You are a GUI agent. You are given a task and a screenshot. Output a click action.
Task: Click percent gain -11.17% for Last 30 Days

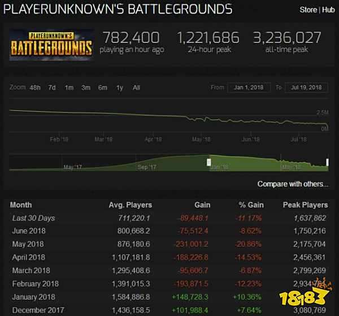click(x=249, y=218)
